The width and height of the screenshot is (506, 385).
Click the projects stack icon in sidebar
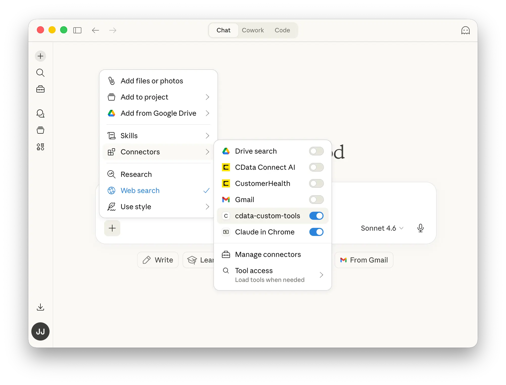(x=40, y=130)
